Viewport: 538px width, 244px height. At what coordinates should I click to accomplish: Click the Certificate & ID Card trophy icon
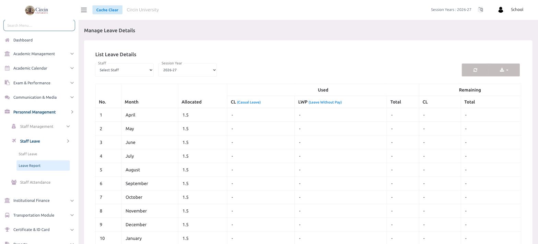click(x=7, y=230)
